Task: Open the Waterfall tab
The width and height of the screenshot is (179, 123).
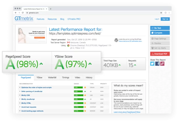Action: click(x=52, y=78)
